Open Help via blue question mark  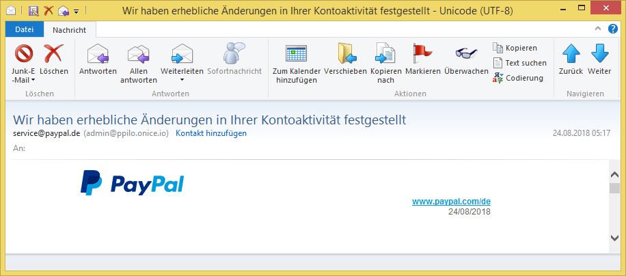[613, 29]
